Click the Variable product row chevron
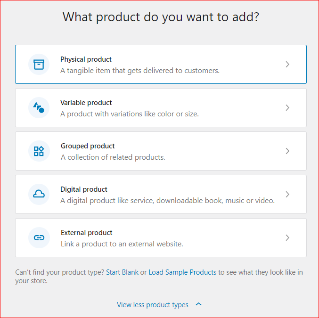This screenshot has height=318, width=319. (x=287, y=108)
